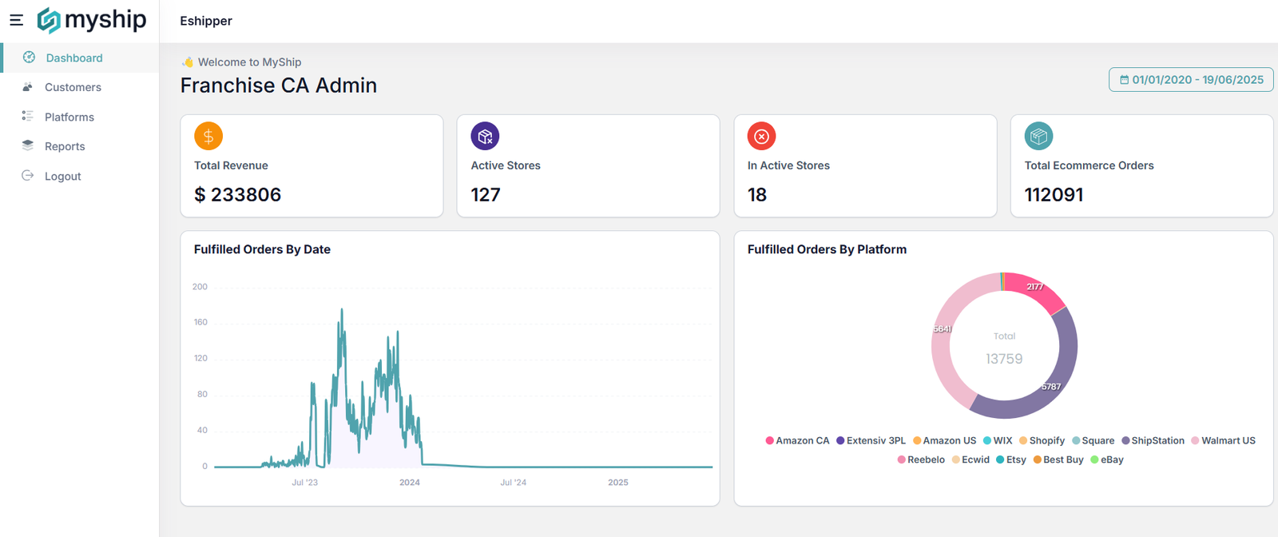Click the Active Stores box icon
The width and height of the screenshot is (1278, 537).
pos(485,136)
